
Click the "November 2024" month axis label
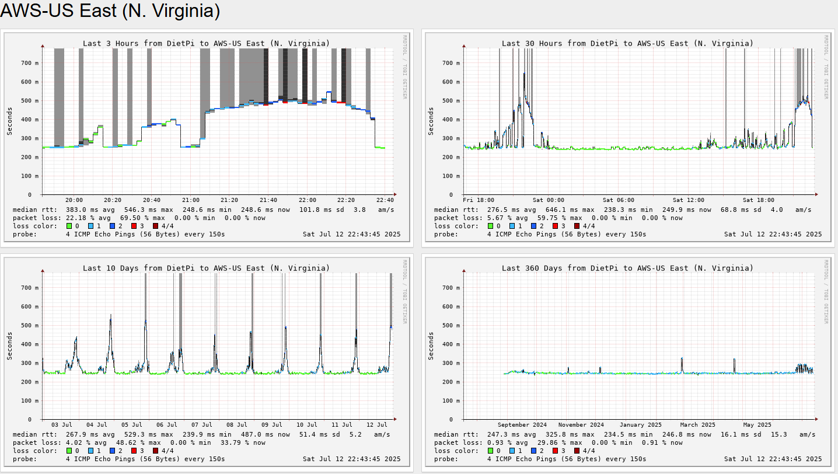click(x=581, y=426)
